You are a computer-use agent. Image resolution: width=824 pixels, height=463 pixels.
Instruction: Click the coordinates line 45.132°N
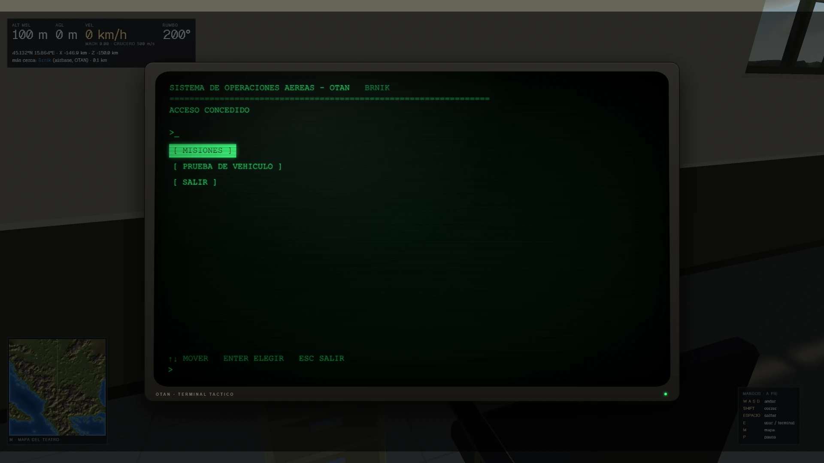(65, 53)
